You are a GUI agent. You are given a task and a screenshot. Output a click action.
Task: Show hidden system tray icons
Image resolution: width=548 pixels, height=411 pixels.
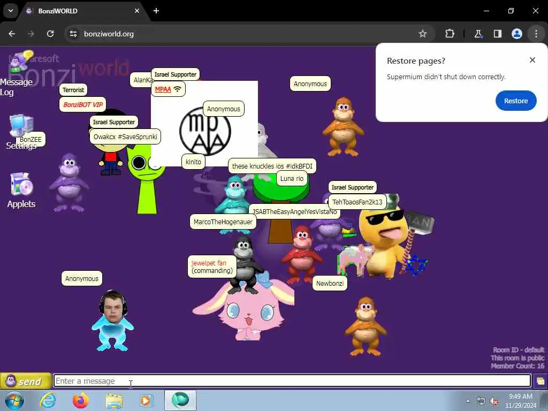pos(468,401)
